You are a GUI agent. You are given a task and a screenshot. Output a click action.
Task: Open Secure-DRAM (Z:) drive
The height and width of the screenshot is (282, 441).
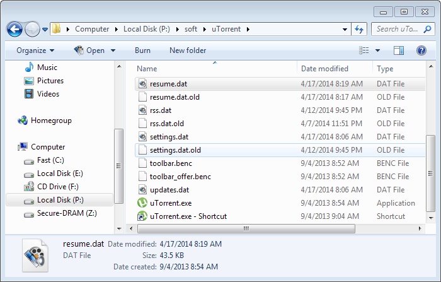[67, 213]
